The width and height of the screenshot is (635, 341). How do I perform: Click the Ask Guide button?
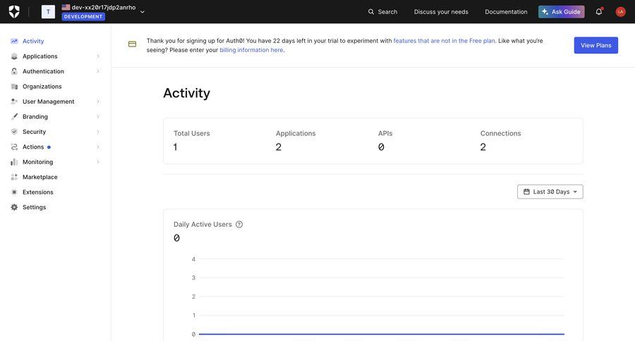561,12
